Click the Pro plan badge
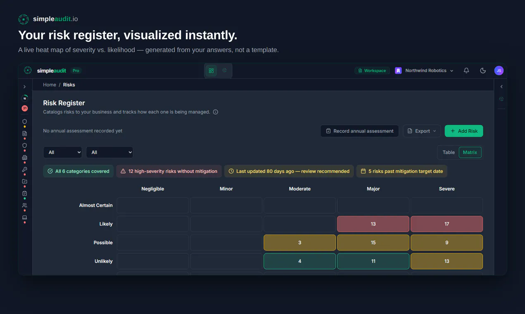This screenshot has width=525, height=314. 76,71
